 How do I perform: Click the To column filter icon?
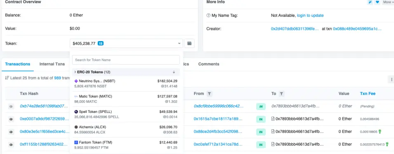pyautogui.click(x=281, y=94)
